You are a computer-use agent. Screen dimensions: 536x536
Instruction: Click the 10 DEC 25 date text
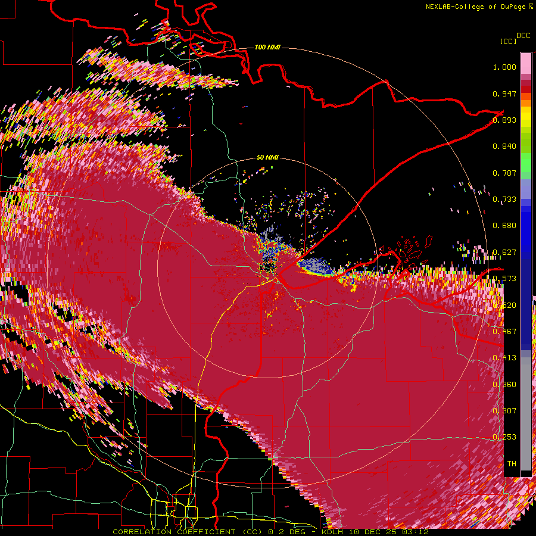pos(374,532)
